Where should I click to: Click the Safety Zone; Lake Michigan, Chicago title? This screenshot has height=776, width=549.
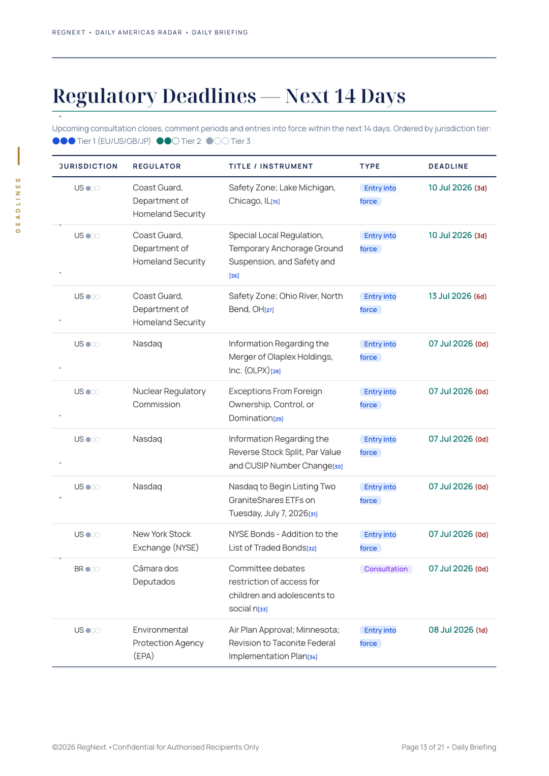point(282,195)
